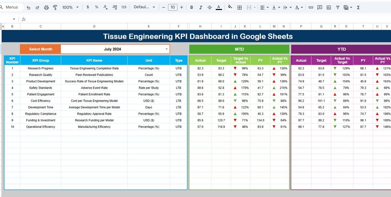Image resolution: width=391 pixels, height=197 pixels.
Task: Click the Undo icon
Action: click(x=28, y=7)
